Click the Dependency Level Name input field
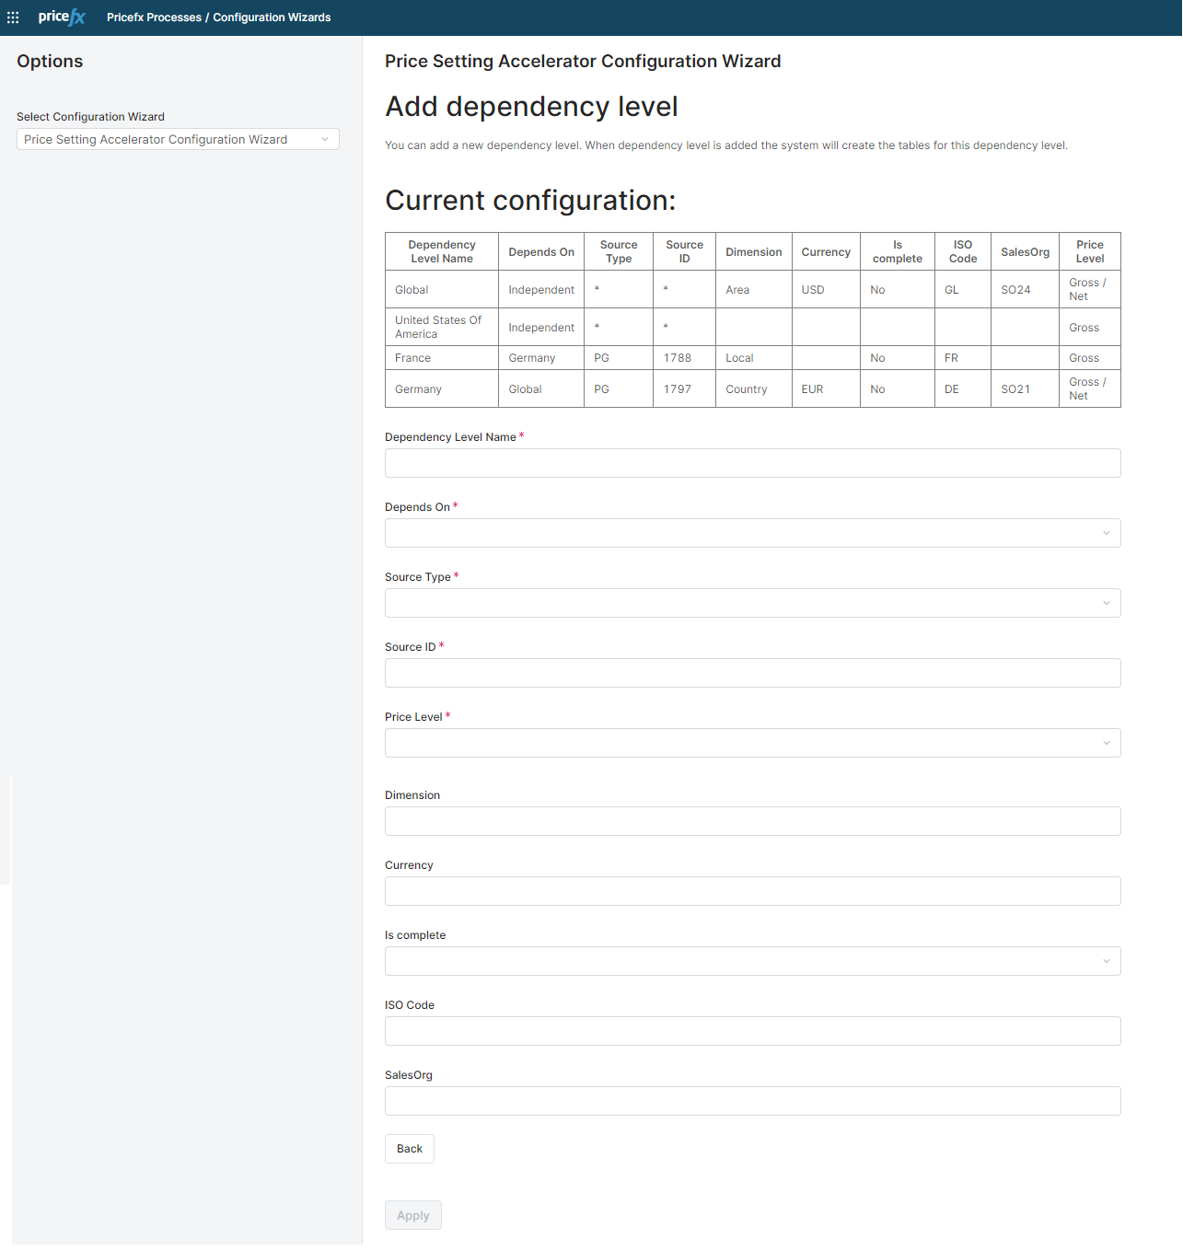This screenshot has height=1251, width=1183. [752, 463]
